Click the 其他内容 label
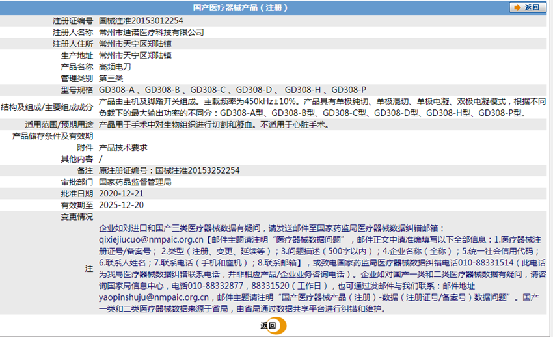 pyautogui.click(x=77, y=159)
